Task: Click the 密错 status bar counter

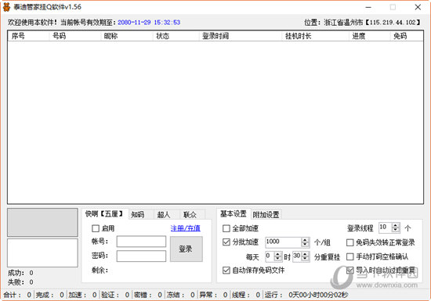Action: 148,295
